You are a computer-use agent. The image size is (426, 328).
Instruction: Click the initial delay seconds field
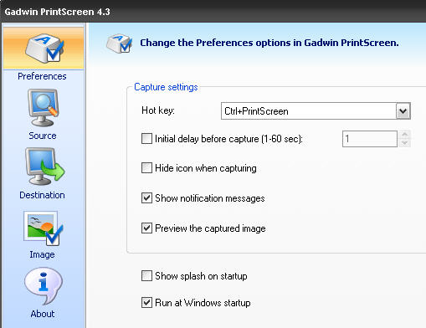coord(370,139)
